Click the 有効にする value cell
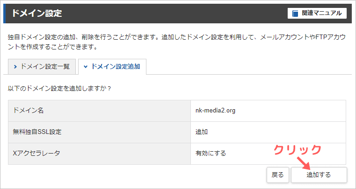Image resolution: width=356 pixels, height=189 pixels. coord(211,153)
